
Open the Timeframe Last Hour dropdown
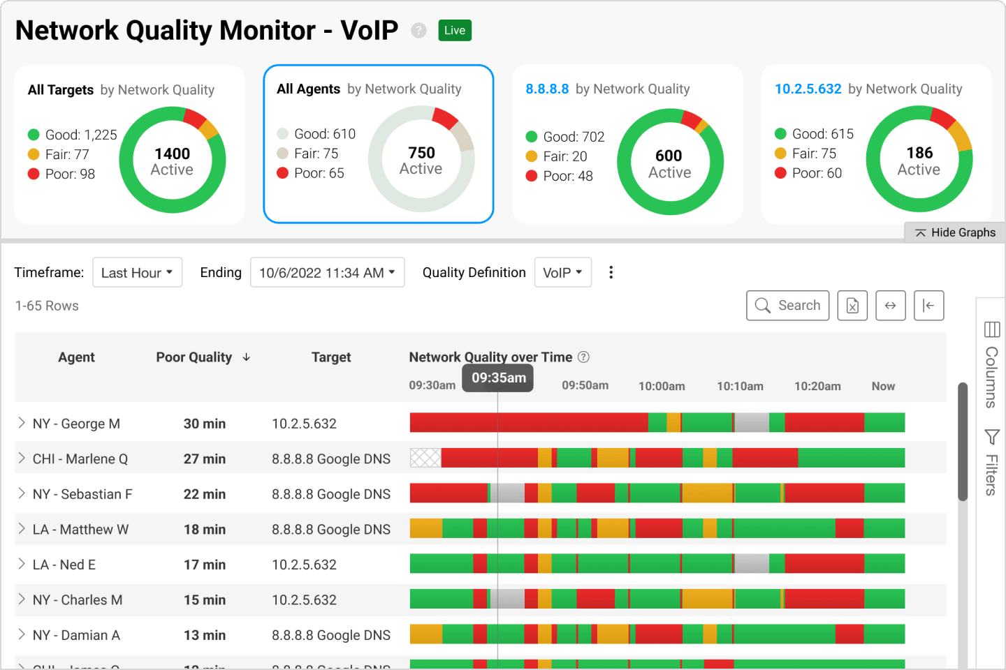click(137, 272)
